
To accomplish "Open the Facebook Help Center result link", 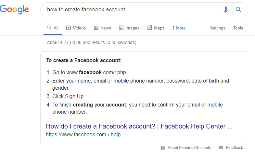I will (139, 126).
